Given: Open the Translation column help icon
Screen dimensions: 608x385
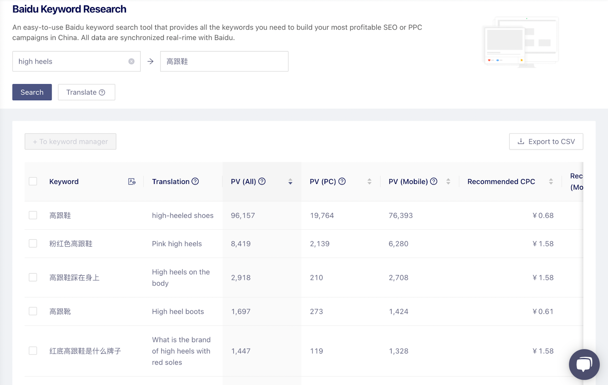Looking at the screenshot, I should 195,181.
